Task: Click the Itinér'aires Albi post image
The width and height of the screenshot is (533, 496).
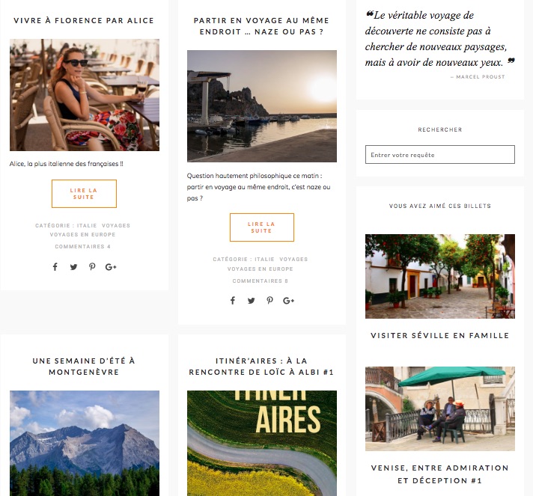Action: (x=262, y=443)
